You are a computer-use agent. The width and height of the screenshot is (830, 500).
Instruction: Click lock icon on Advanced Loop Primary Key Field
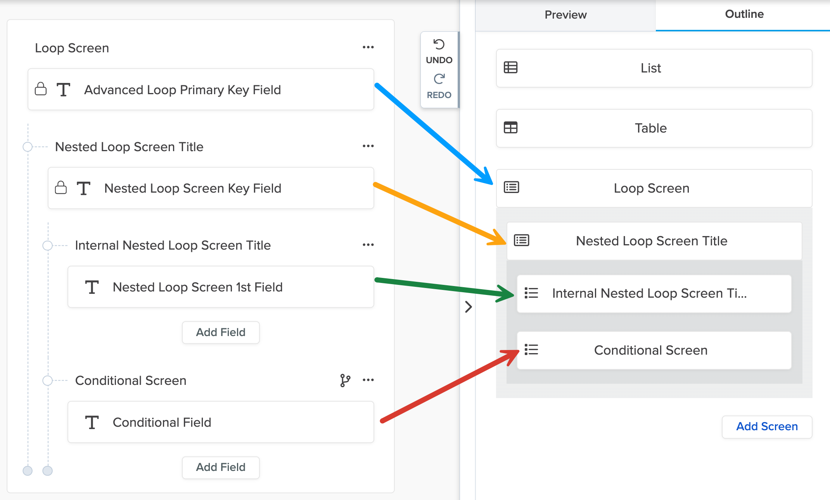click(41, 89)
